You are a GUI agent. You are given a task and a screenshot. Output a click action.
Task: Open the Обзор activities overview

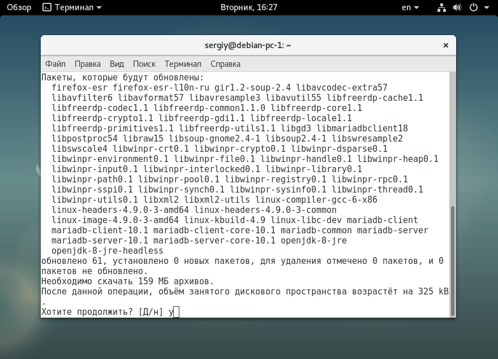point(19,7)
